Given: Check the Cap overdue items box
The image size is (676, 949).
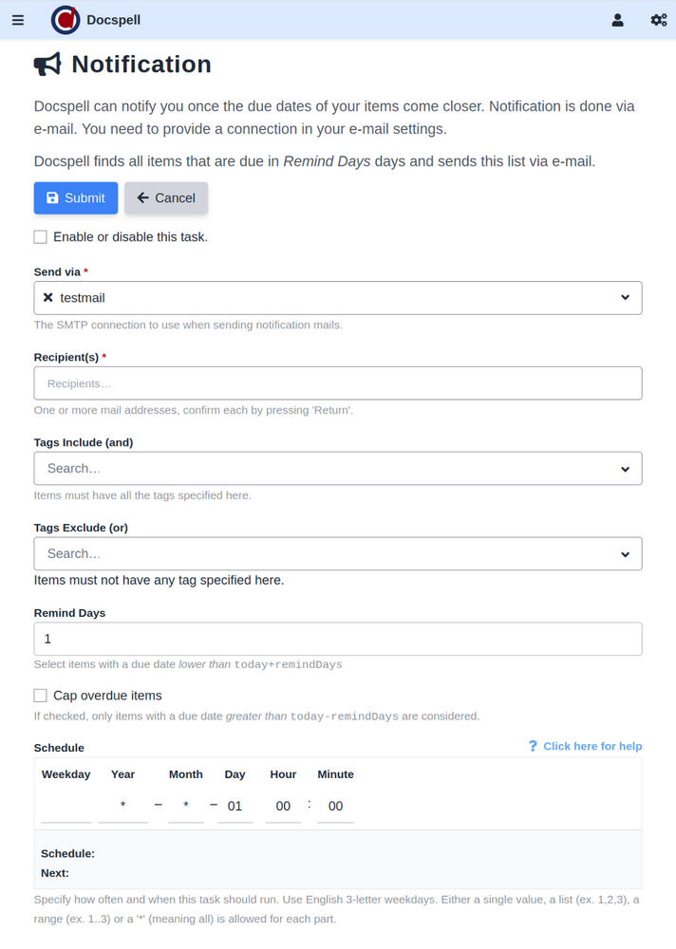Looking at the screenshot, I should [41, 696].
